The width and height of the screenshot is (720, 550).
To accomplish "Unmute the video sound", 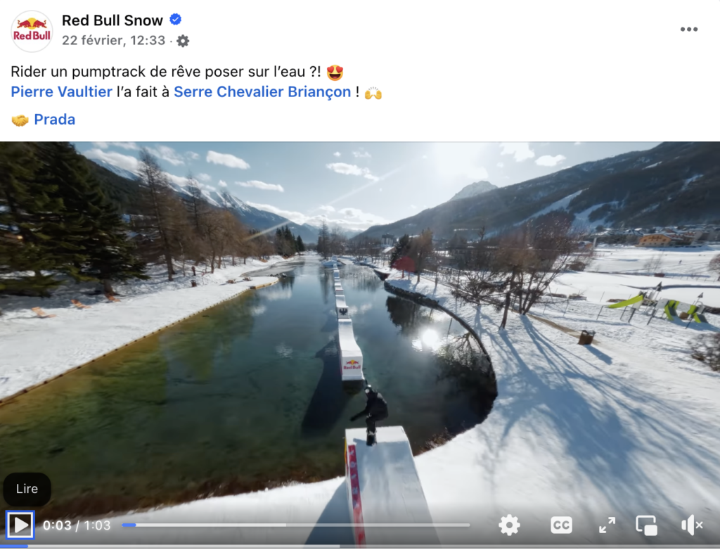I will (693, 525).
